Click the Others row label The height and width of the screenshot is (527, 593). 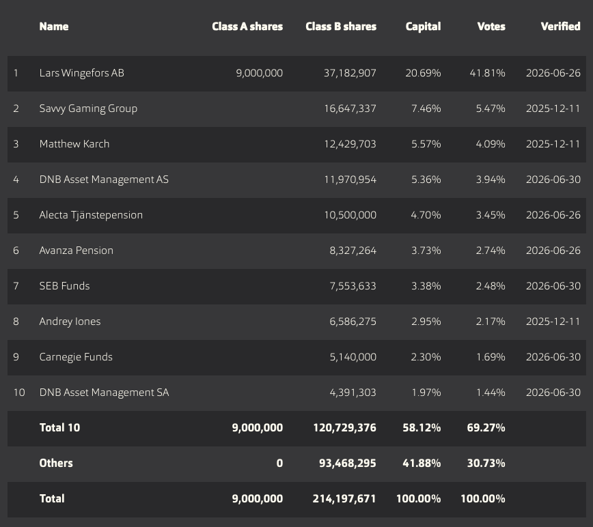coord(56,463)
